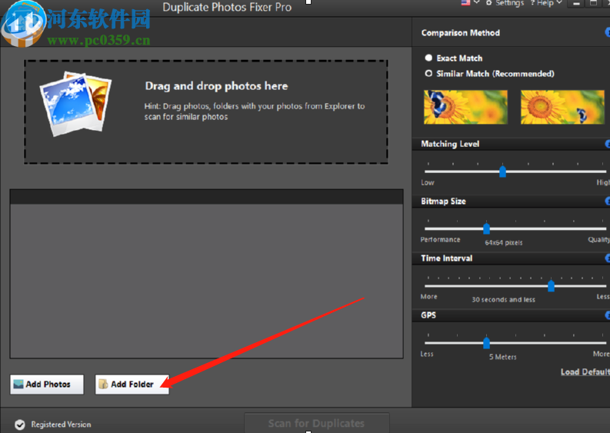The width and height of the screenshot is (610, 433).
Task: Click the Add Folder button
Action: [x=132, y=385]
